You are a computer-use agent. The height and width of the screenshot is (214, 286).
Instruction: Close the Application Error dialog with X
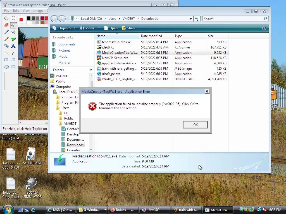(x=207, y=91)
